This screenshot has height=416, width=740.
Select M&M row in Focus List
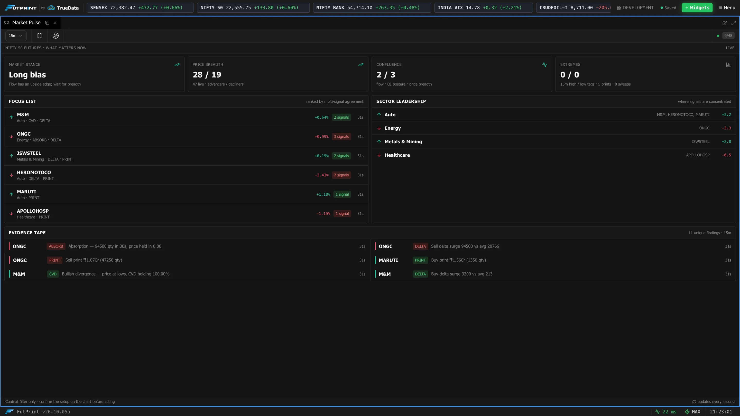[x=186, y=117]
